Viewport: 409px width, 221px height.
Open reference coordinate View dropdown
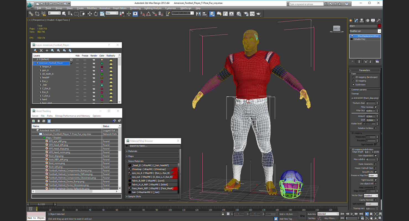[x=112, y=13]
